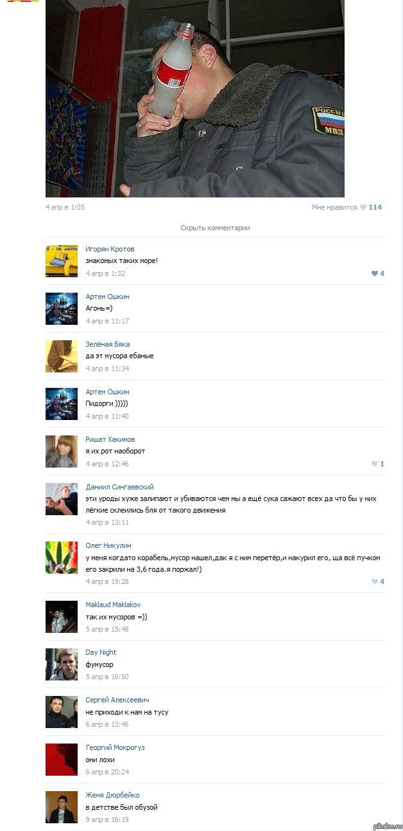Viewport: 403px width, 831px height.
Task: Collapse comments via Скрыть комментарии
Action: point(215,228)
